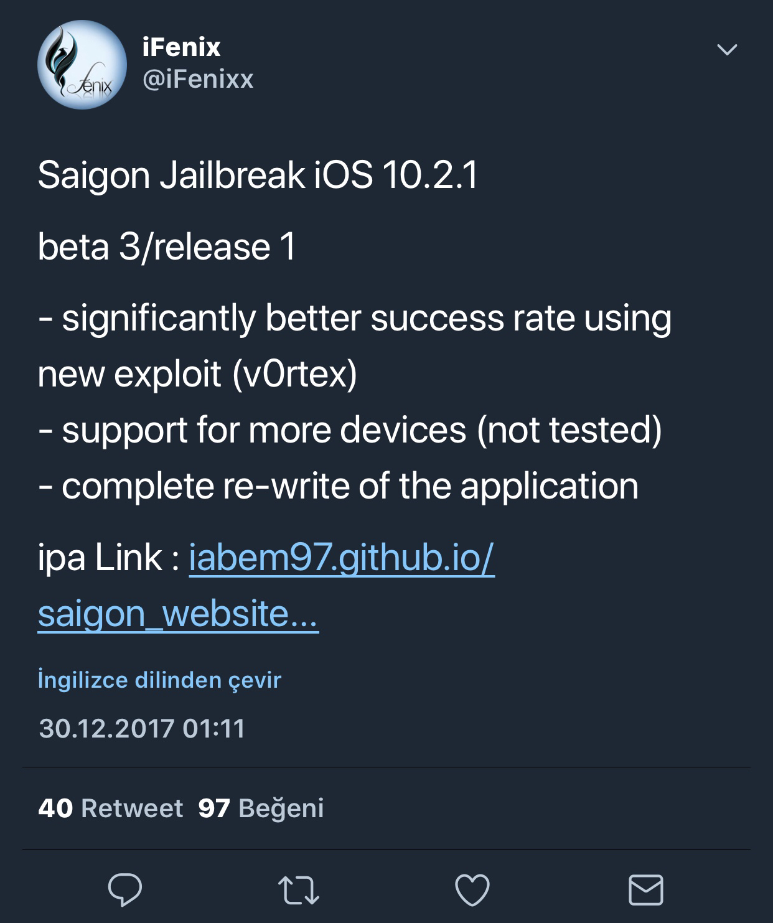
Task: Expand the tweet options chevron
Action: (x=727, y=50)
